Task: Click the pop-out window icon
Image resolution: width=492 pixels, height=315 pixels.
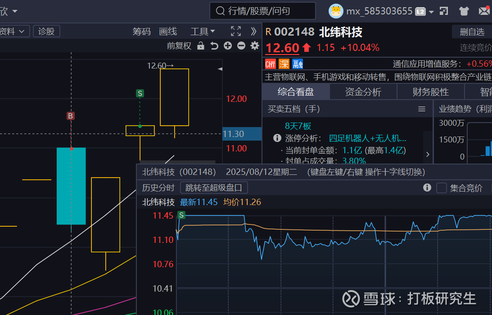Action: pos(444,11)
